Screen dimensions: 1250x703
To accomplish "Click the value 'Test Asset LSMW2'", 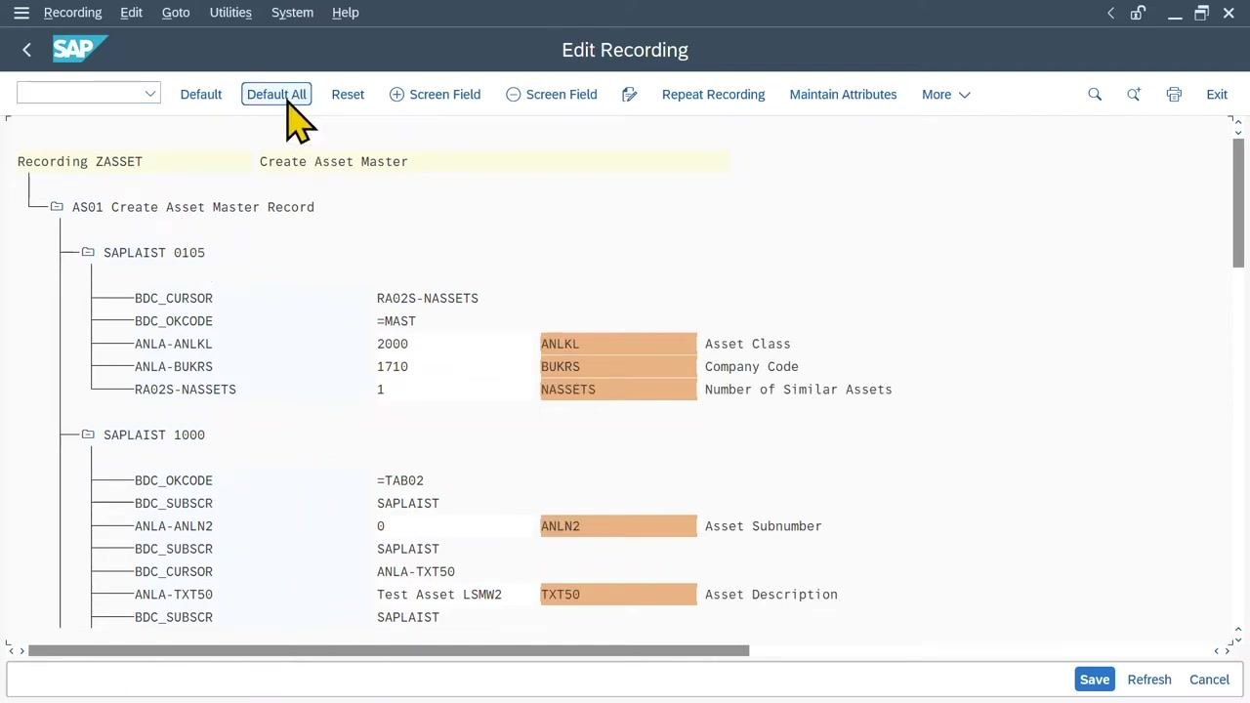I will (439, 594).
